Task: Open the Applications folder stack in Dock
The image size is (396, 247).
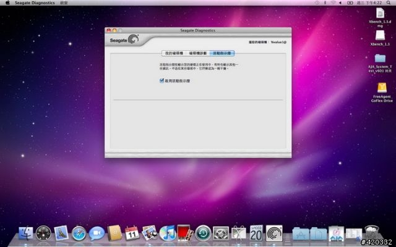Action: 301,233
